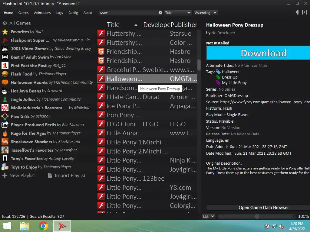Image resolution: width=310 pixels, height=232 pixels.
Task: Select Tony's Favorites icon
Action: point(5,158)
